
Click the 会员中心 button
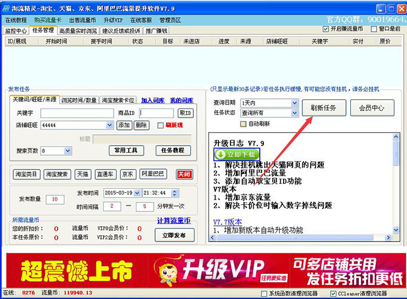[372, 108]
